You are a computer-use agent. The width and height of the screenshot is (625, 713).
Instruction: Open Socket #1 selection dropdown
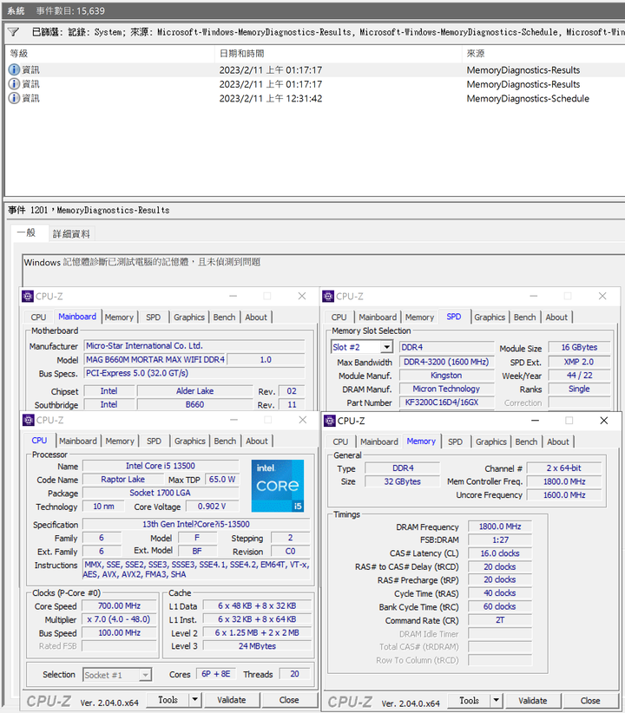pos(145,675)
